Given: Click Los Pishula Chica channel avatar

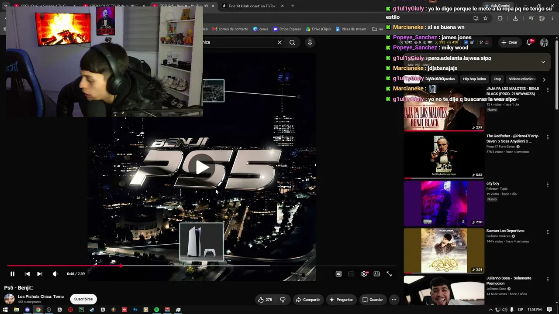Looking at the screenshot, I should [x=9, y=299].
